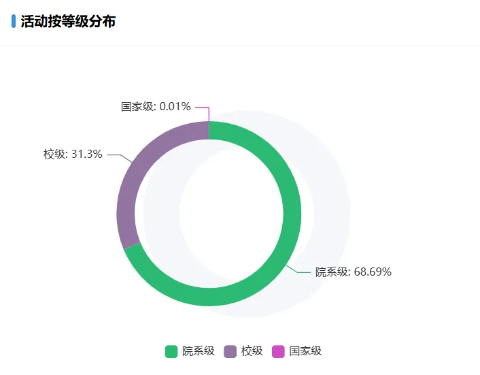Click the 国家级: 0.01% data label
The height and width of the screenshot is (375, 480).
pyautogui.click(x=156, y=107)
